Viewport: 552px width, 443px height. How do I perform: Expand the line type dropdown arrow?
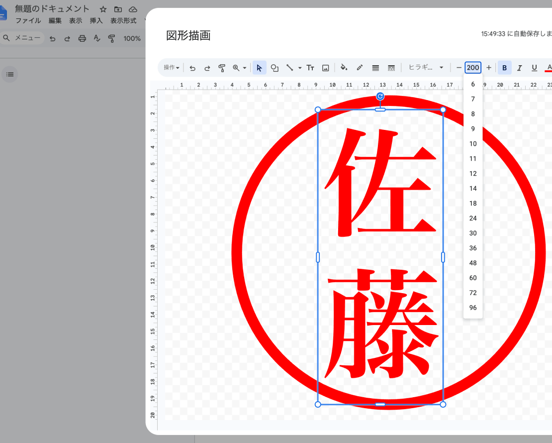click(x=300, y=68)
